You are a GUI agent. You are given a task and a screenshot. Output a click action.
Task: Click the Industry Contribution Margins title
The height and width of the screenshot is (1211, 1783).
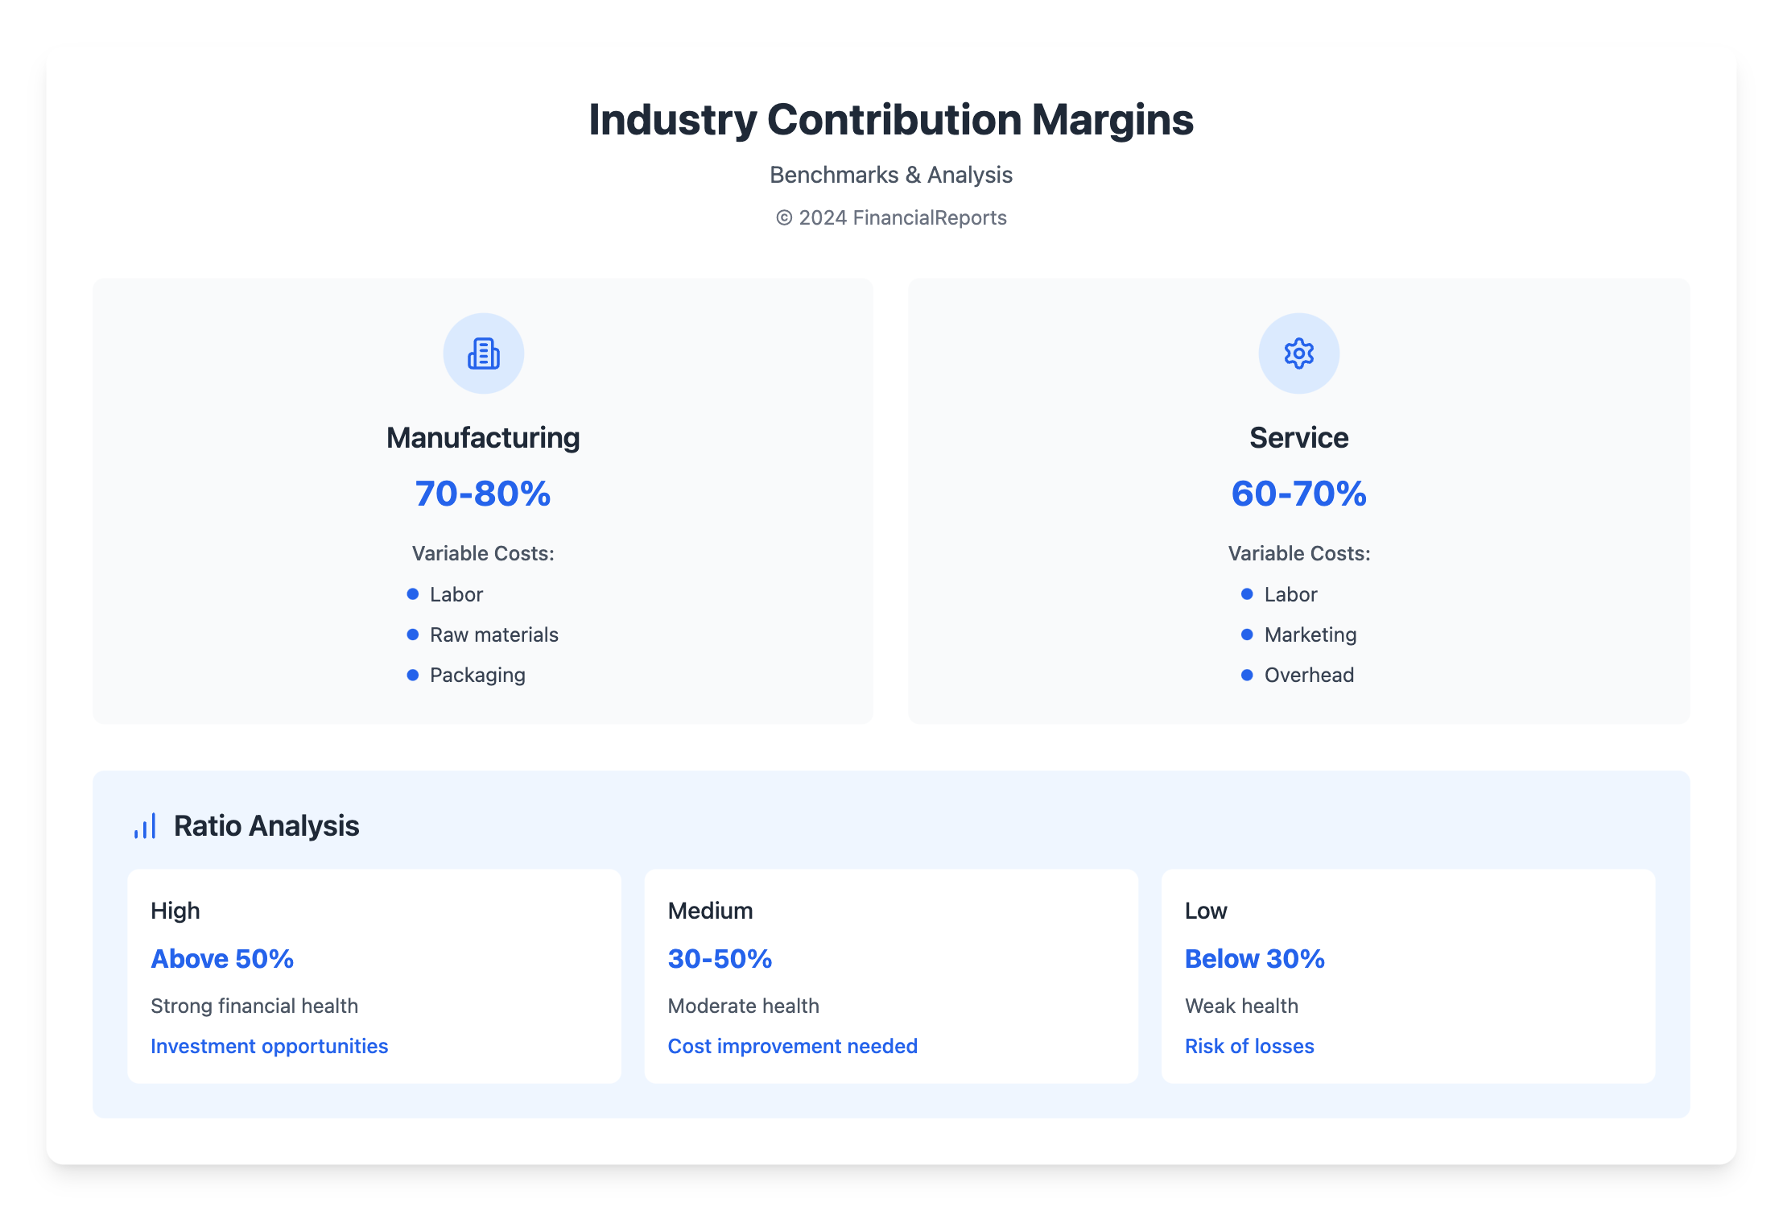point(891,120)
